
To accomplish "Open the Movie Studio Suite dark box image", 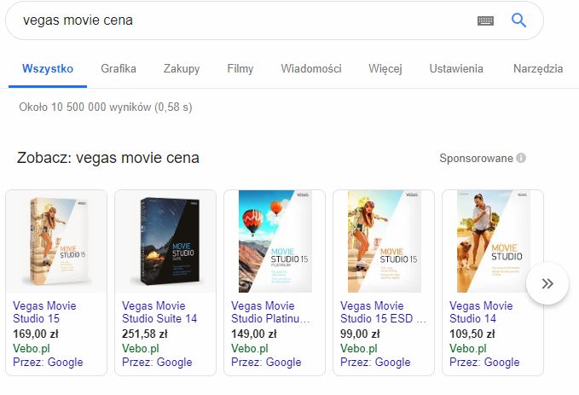I will (x=165, y=241).
